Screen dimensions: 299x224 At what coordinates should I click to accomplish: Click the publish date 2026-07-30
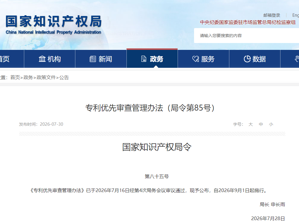(x=51, y=124)
